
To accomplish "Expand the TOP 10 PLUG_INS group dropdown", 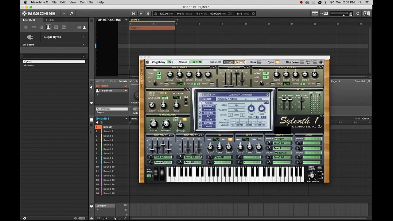I will [126, 20].
